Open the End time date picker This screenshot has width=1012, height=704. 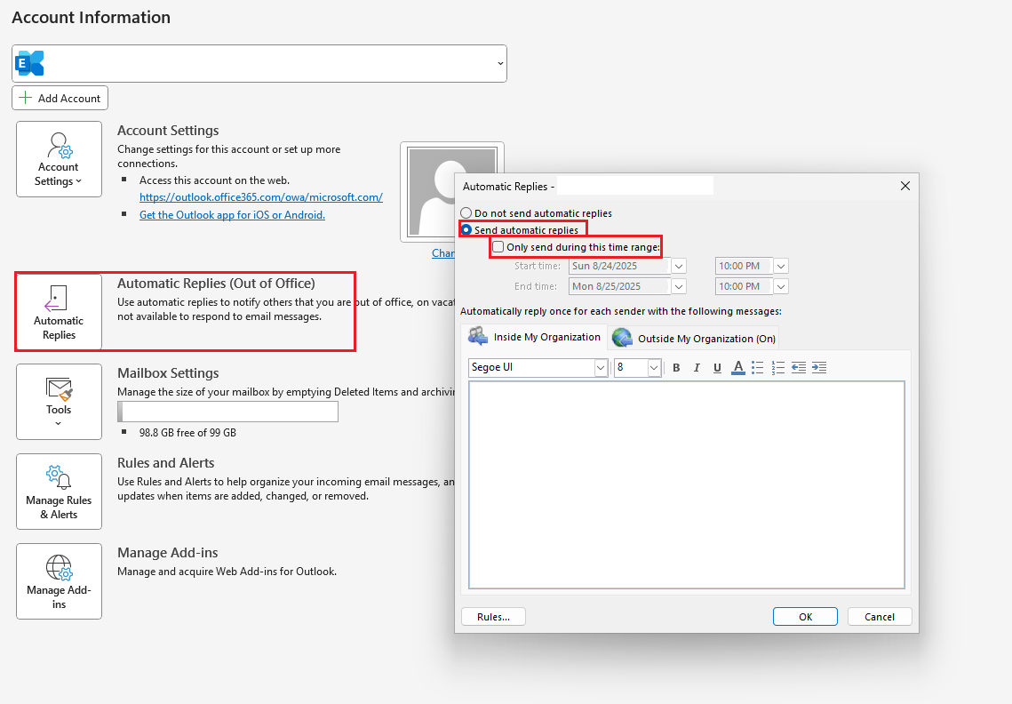(x=679, y=287)
